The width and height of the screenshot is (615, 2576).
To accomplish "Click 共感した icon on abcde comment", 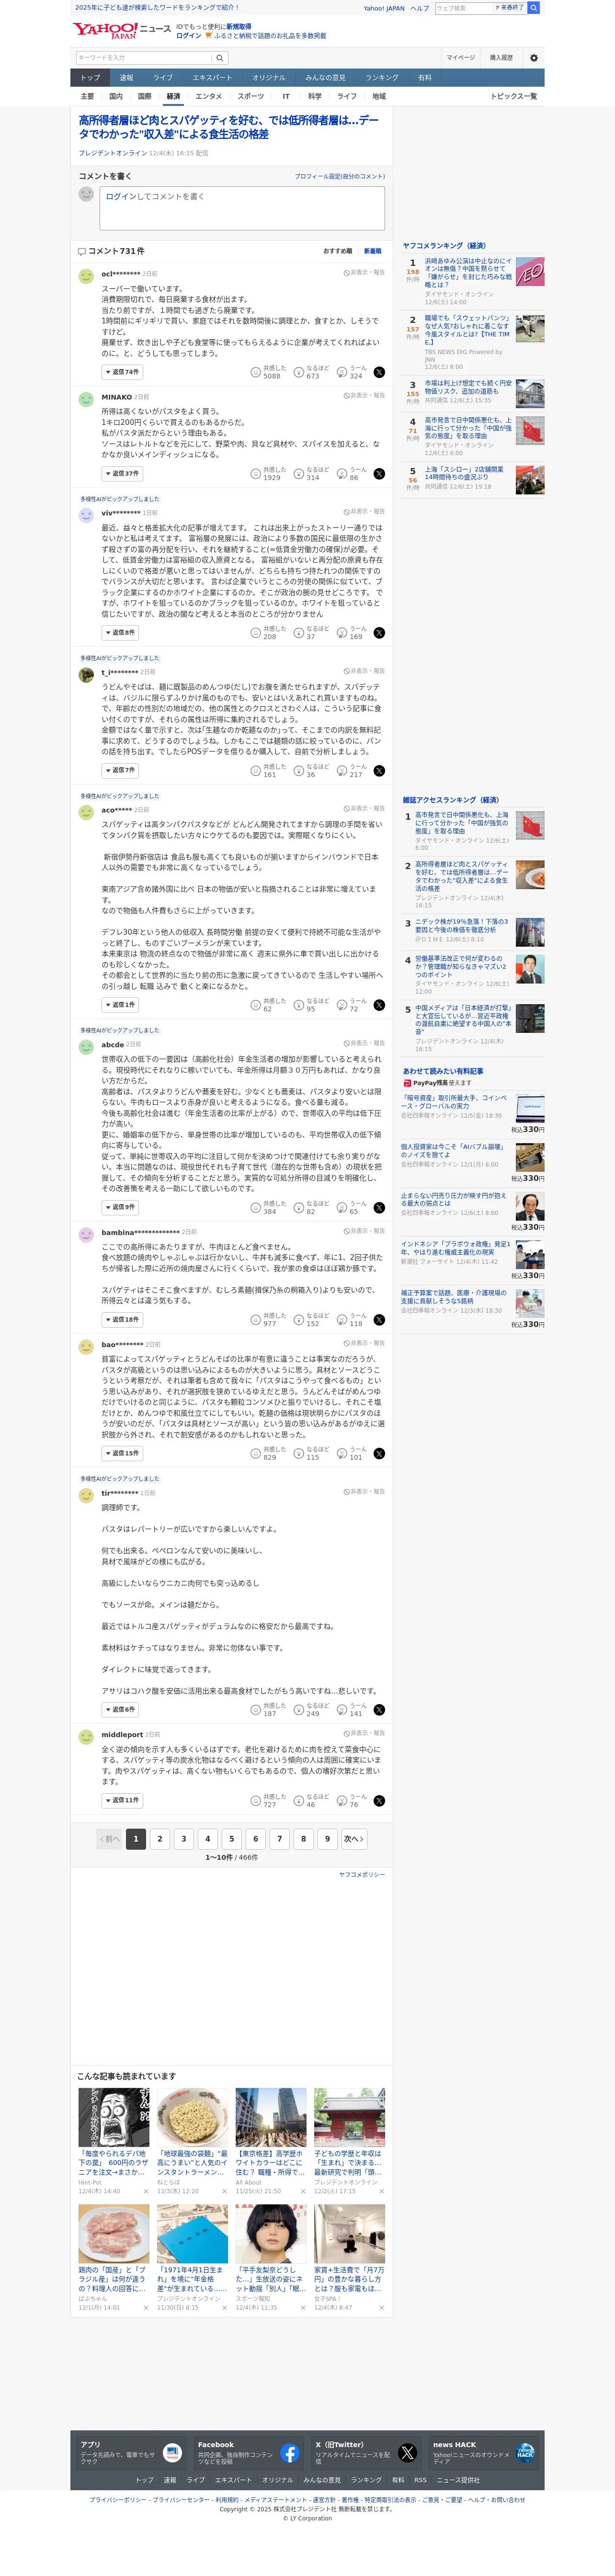I will tap(255, 1208).
